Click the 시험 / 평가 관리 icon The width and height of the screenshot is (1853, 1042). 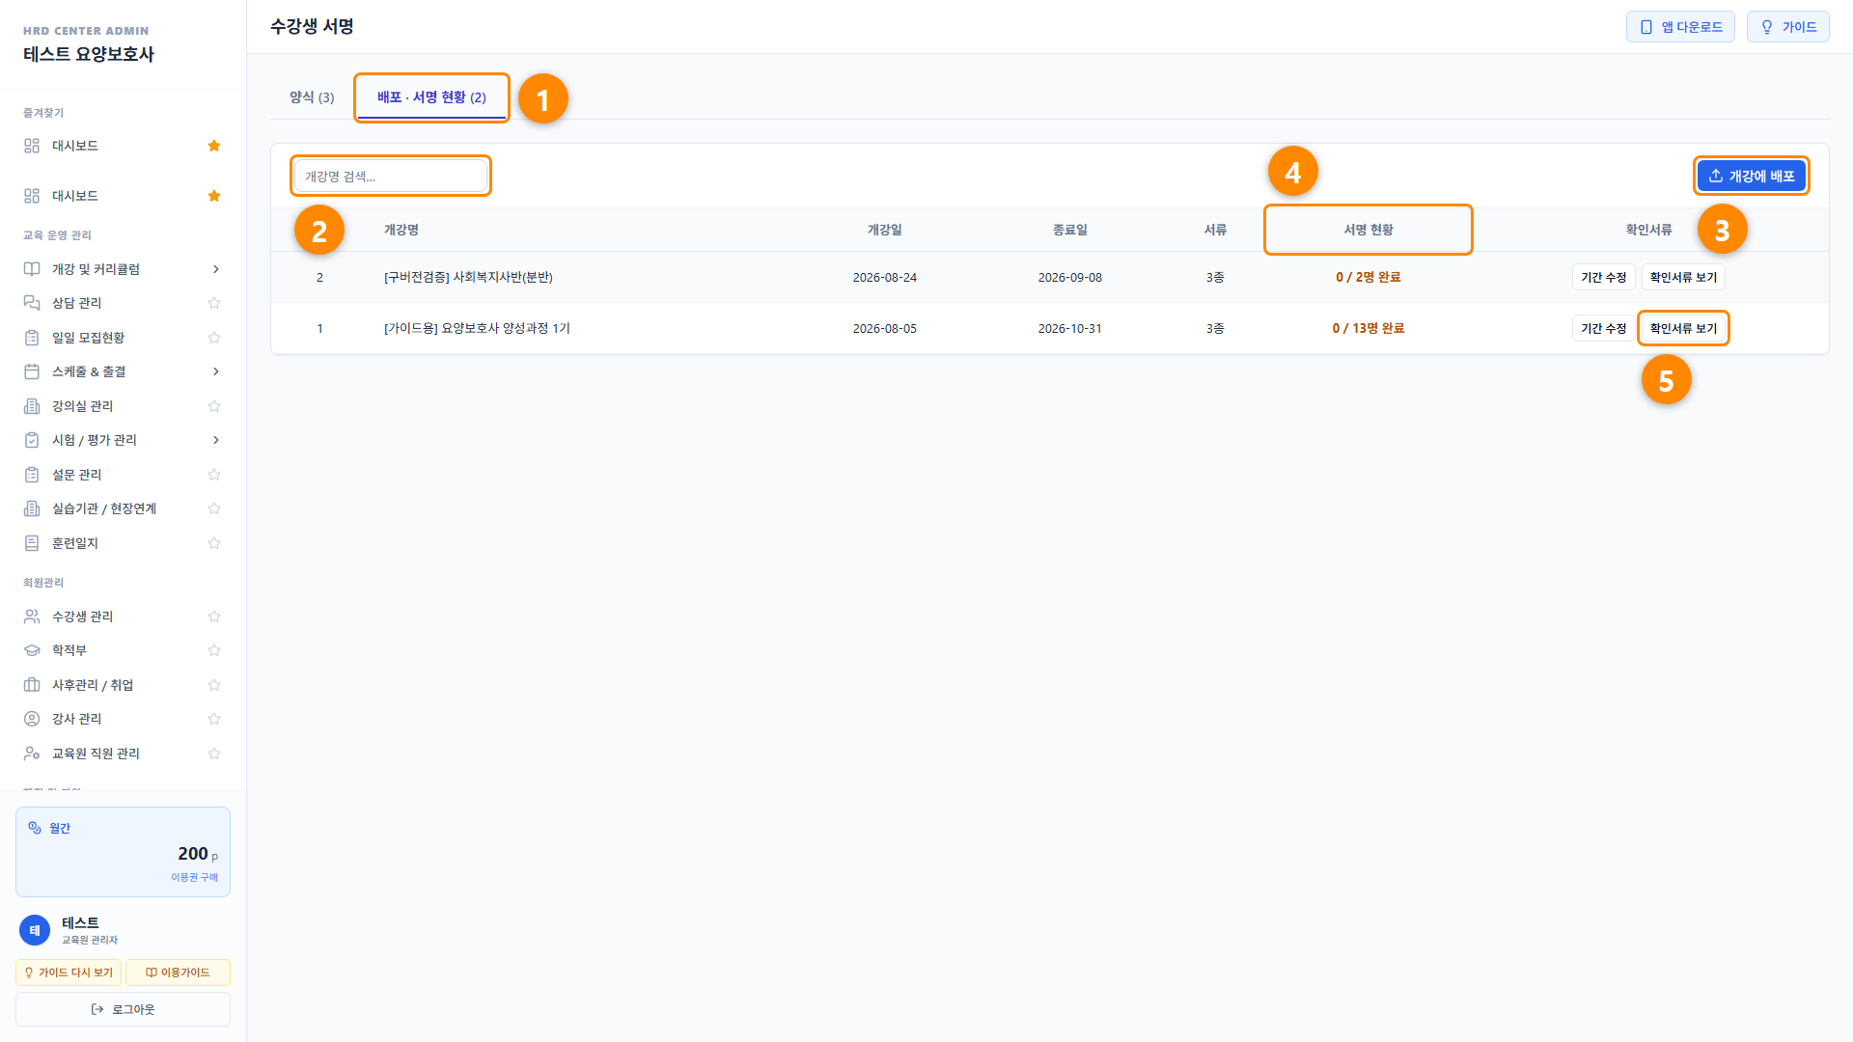[32, 440]
